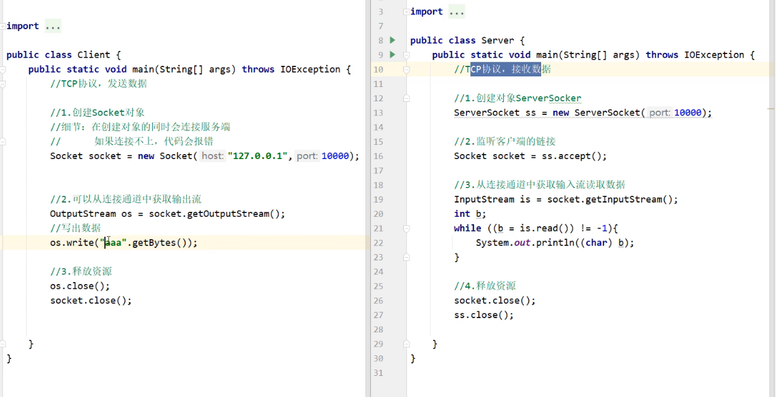The width and height of the screenshot is (776, 397).
Task: Click the run arrow beside class Server
Action: click(x=392, y=40)
